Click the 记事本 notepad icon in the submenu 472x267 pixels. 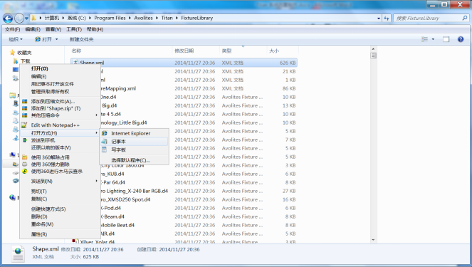105,142
